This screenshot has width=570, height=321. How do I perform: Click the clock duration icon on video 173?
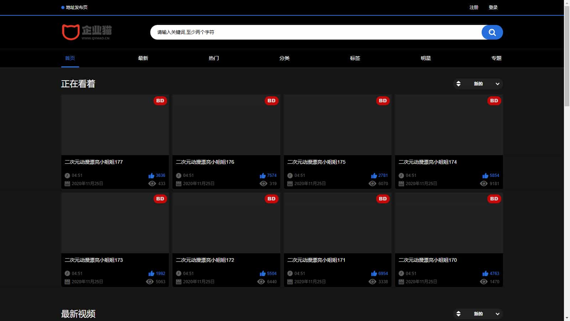(x=67, y=274)
